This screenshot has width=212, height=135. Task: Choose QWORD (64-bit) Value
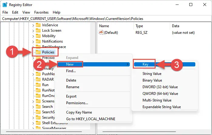160,94
